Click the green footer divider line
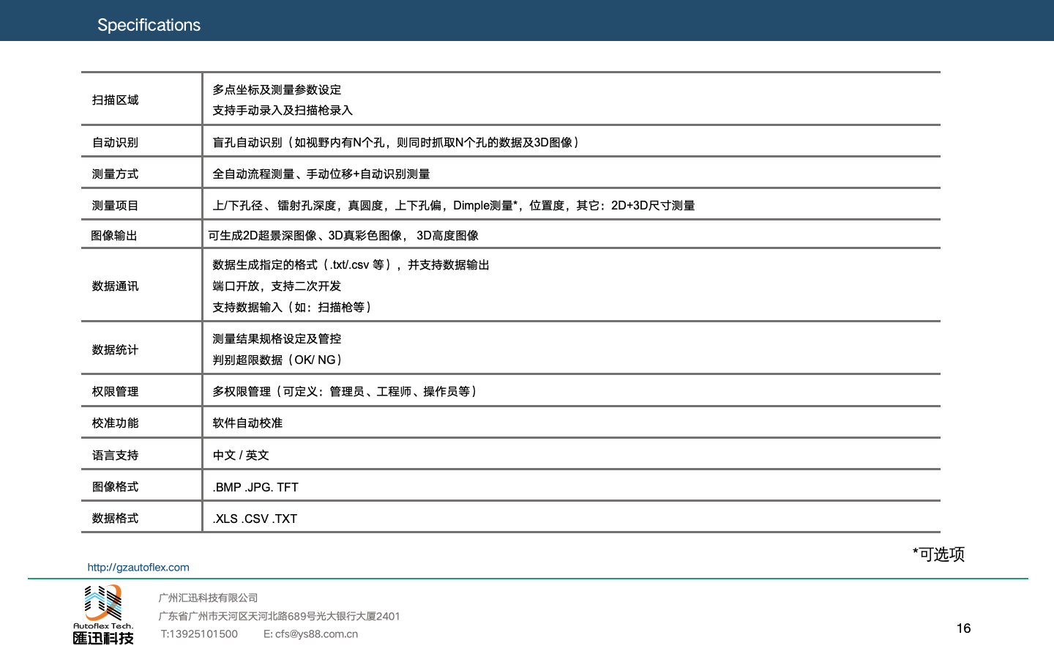This screenshot has height=646, width=1054. (527, 579)
